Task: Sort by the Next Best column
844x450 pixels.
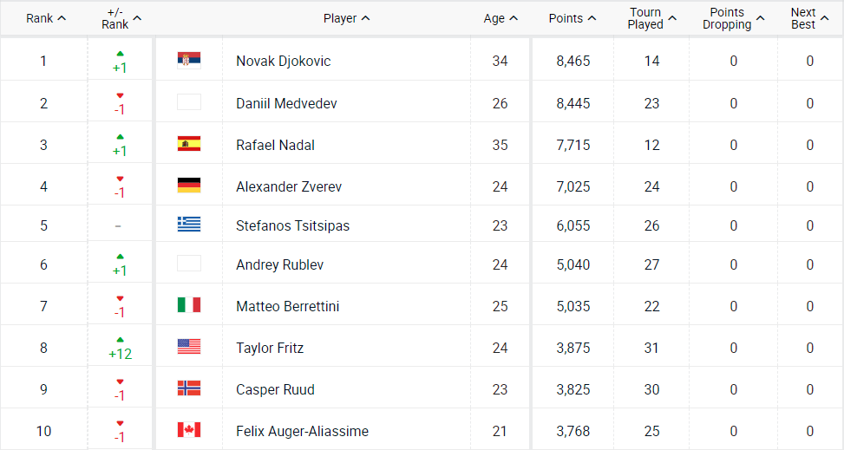Action: (808, 18)
